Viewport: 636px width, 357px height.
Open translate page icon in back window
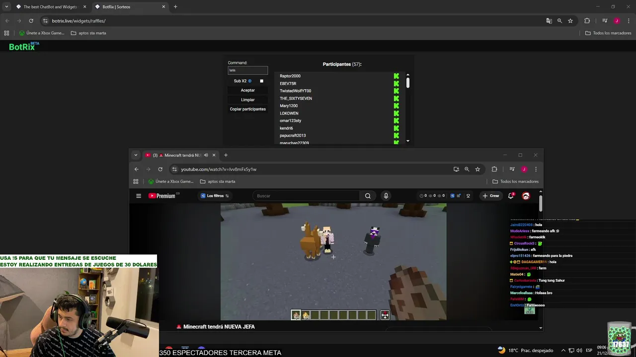(x=549, y=21)
